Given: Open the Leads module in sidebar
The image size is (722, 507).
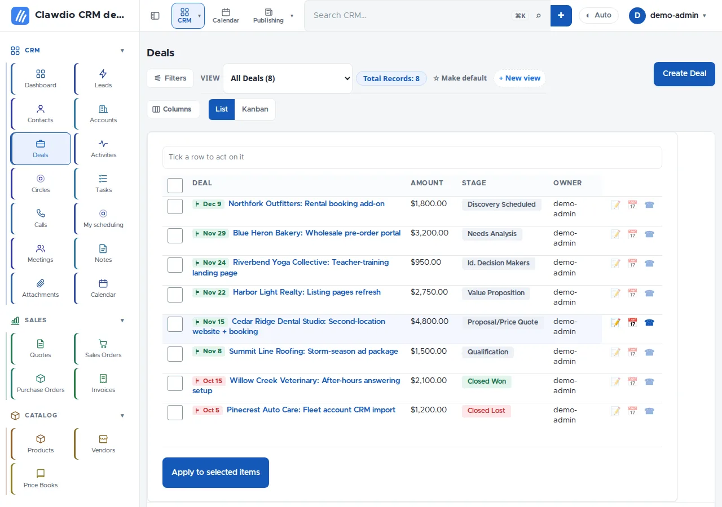Looking at the screenshot, I should pyautogui.click(x=103, y=79).
